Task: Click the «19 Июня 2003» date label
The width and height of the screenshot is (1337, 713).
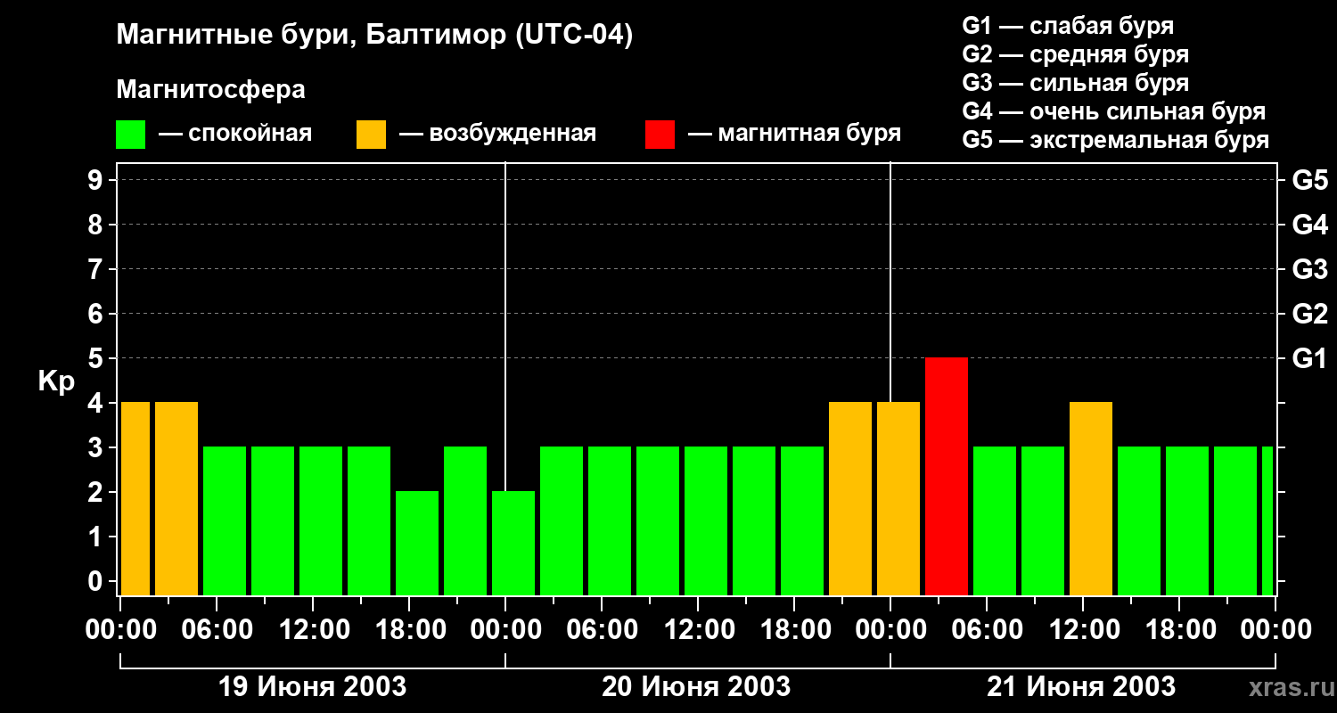Action: [313, 687]
